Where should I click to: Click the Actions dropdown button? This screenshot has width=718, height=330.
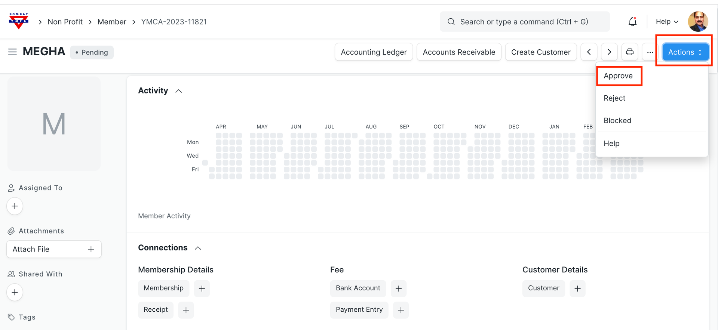(685, 52)
